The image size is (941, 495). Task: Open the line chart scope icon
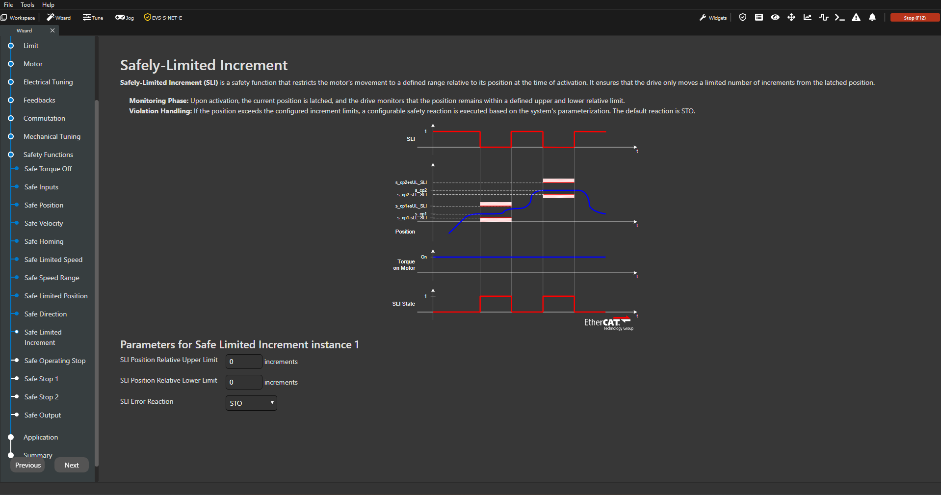click(808, 18)
